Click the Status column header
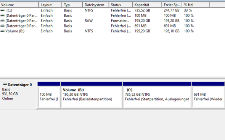 pyautogui.click(x=121, y=5)
